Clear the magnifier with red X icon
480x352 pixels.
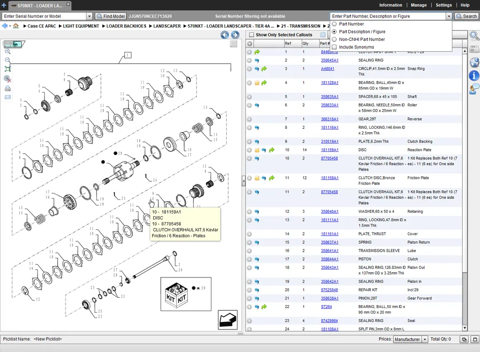click(x=7, y=79)
